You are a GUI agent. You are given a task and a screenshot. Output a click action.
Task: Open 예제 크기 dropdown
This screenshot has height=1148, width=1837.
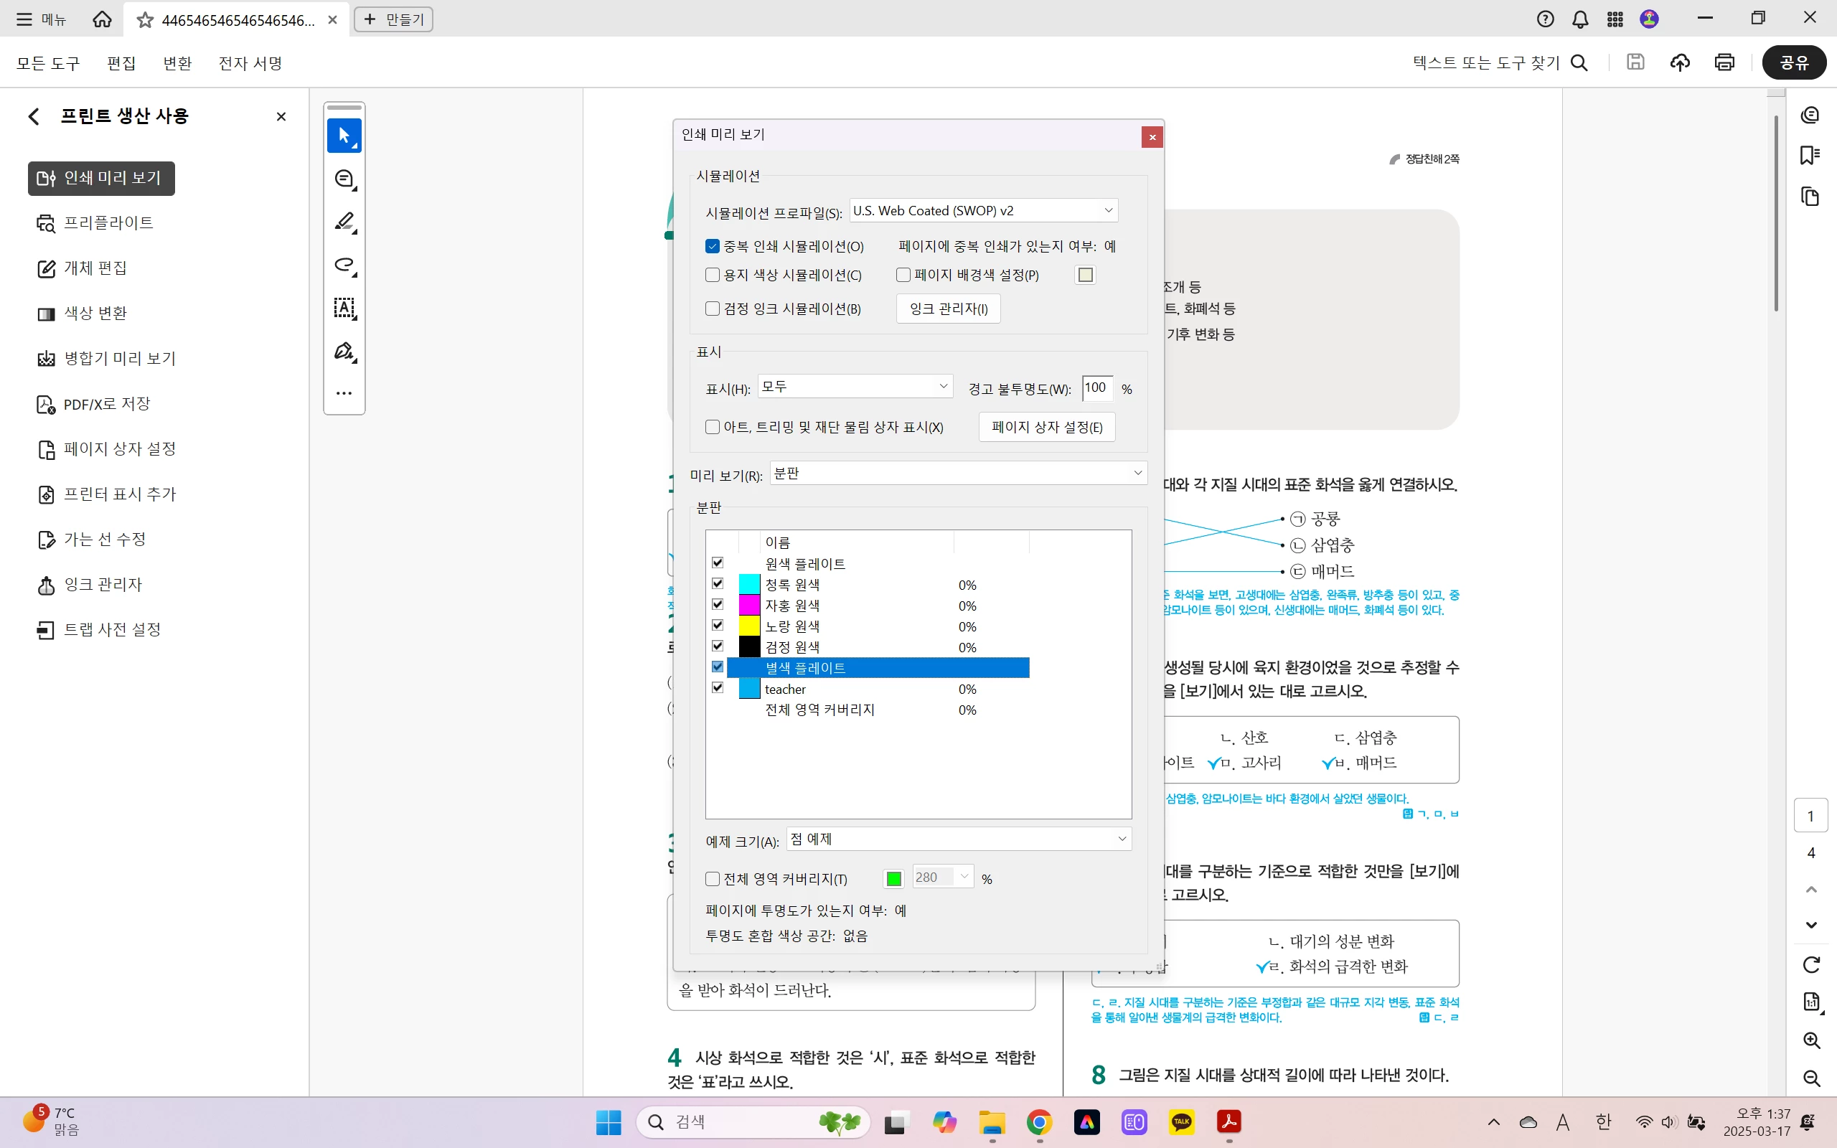tap(958, 839)
